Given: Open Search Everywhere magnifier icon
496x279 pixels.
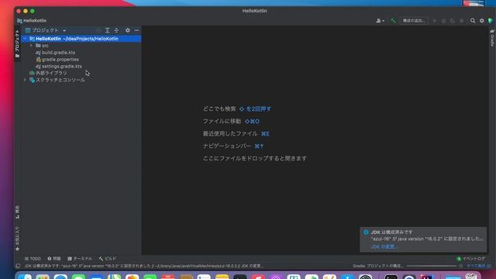Looking at the screenshot, I should tap(473, 21).
